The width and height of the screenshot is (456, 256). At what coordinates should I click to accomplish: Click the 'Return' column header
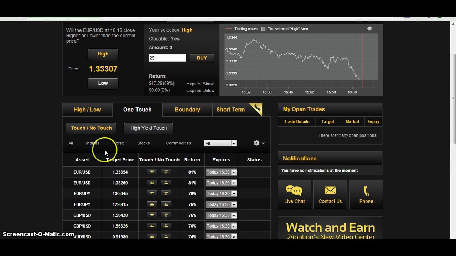[192, 160]
